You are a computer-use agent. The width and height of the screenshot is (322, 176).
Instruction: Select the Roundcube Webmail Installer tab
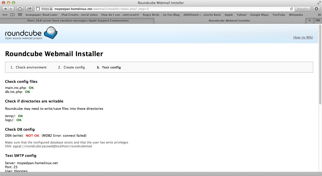click(229, 21)
